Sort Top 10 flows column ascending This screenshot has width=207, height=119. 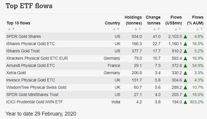[x=10, y=29]
